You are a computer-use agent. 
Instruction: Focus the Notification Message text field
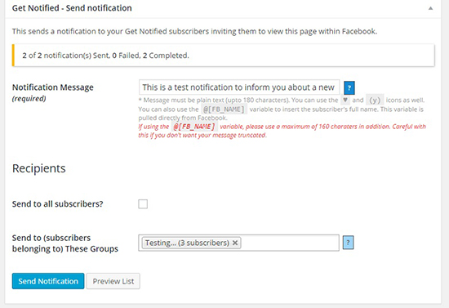(x=239, y=87)
